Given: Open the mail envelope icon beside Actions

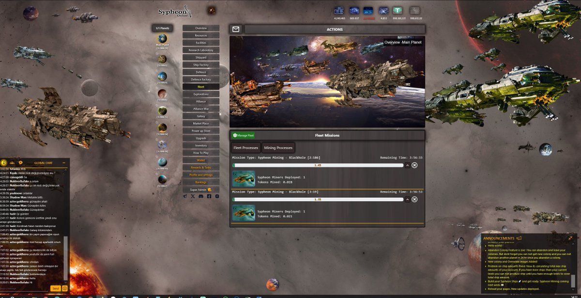Looking at the screenshot, I should [x=236, y=29].
